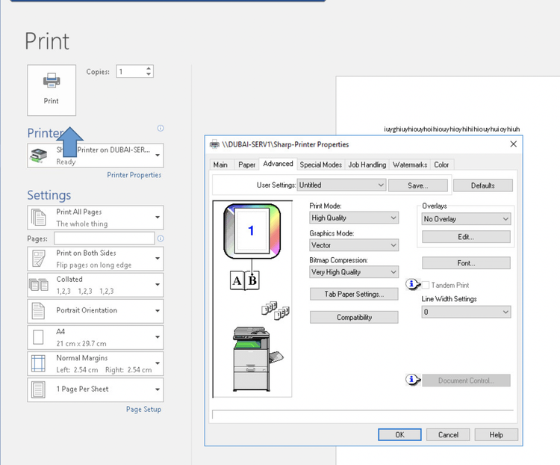Open the Printer Properties link
The width and height of the screenshot is (560, 465).
(x=134, y=175)
